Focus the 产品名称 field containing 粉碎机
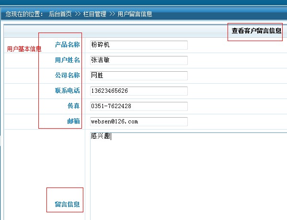This screenshot has height=220, width=287. point(139,45)
